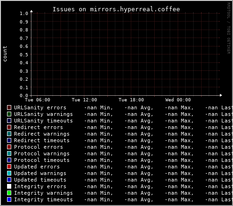Click the Integrity timeouts blue swatch
This screenshot has height=206, width=233.
(9, 199)
